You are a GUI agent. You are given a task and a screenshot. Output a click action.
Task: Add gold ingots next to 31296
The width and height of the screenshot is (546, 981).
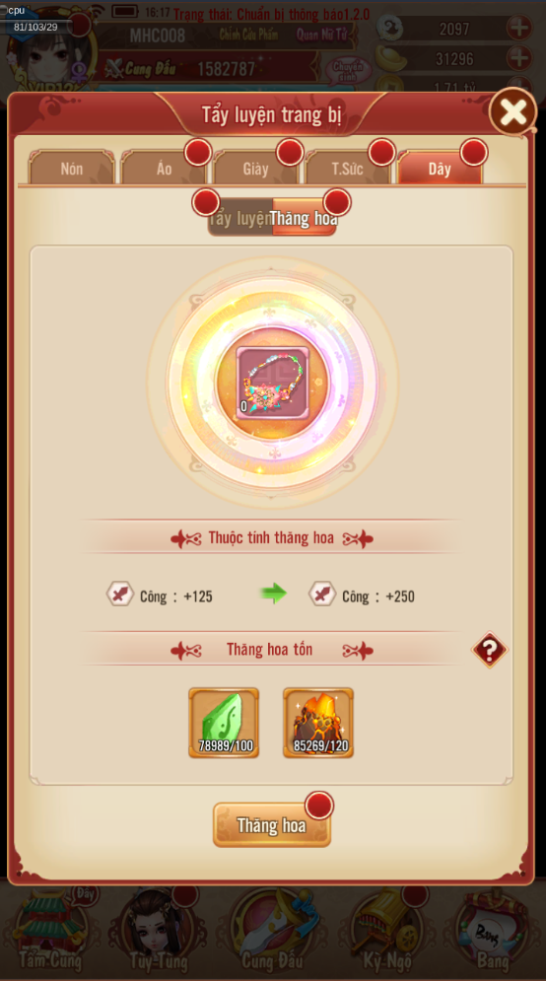point(519,59)
